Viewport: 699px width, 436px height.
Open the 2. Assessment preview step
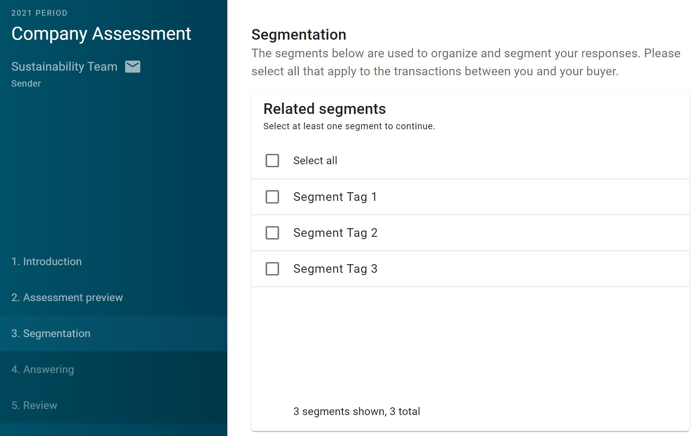114,297
